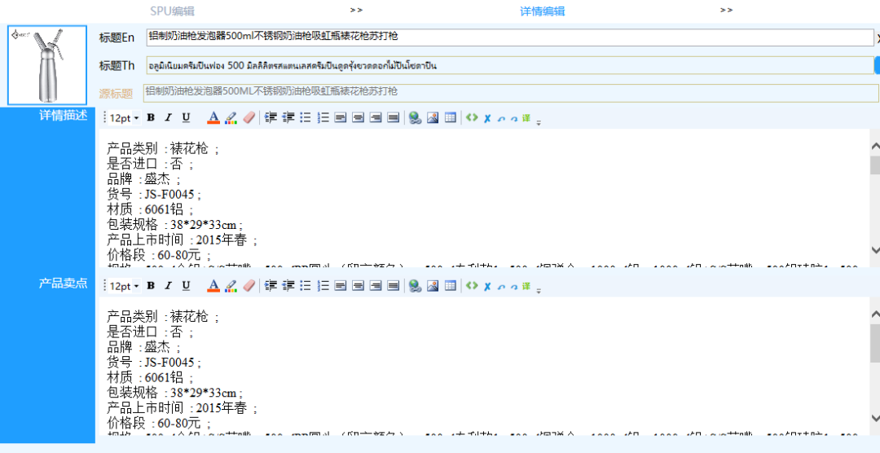The image size is (880, 453).
Task: Expand toolbar overflow in 产品卖点 toolbar
Action: [539, 290]
